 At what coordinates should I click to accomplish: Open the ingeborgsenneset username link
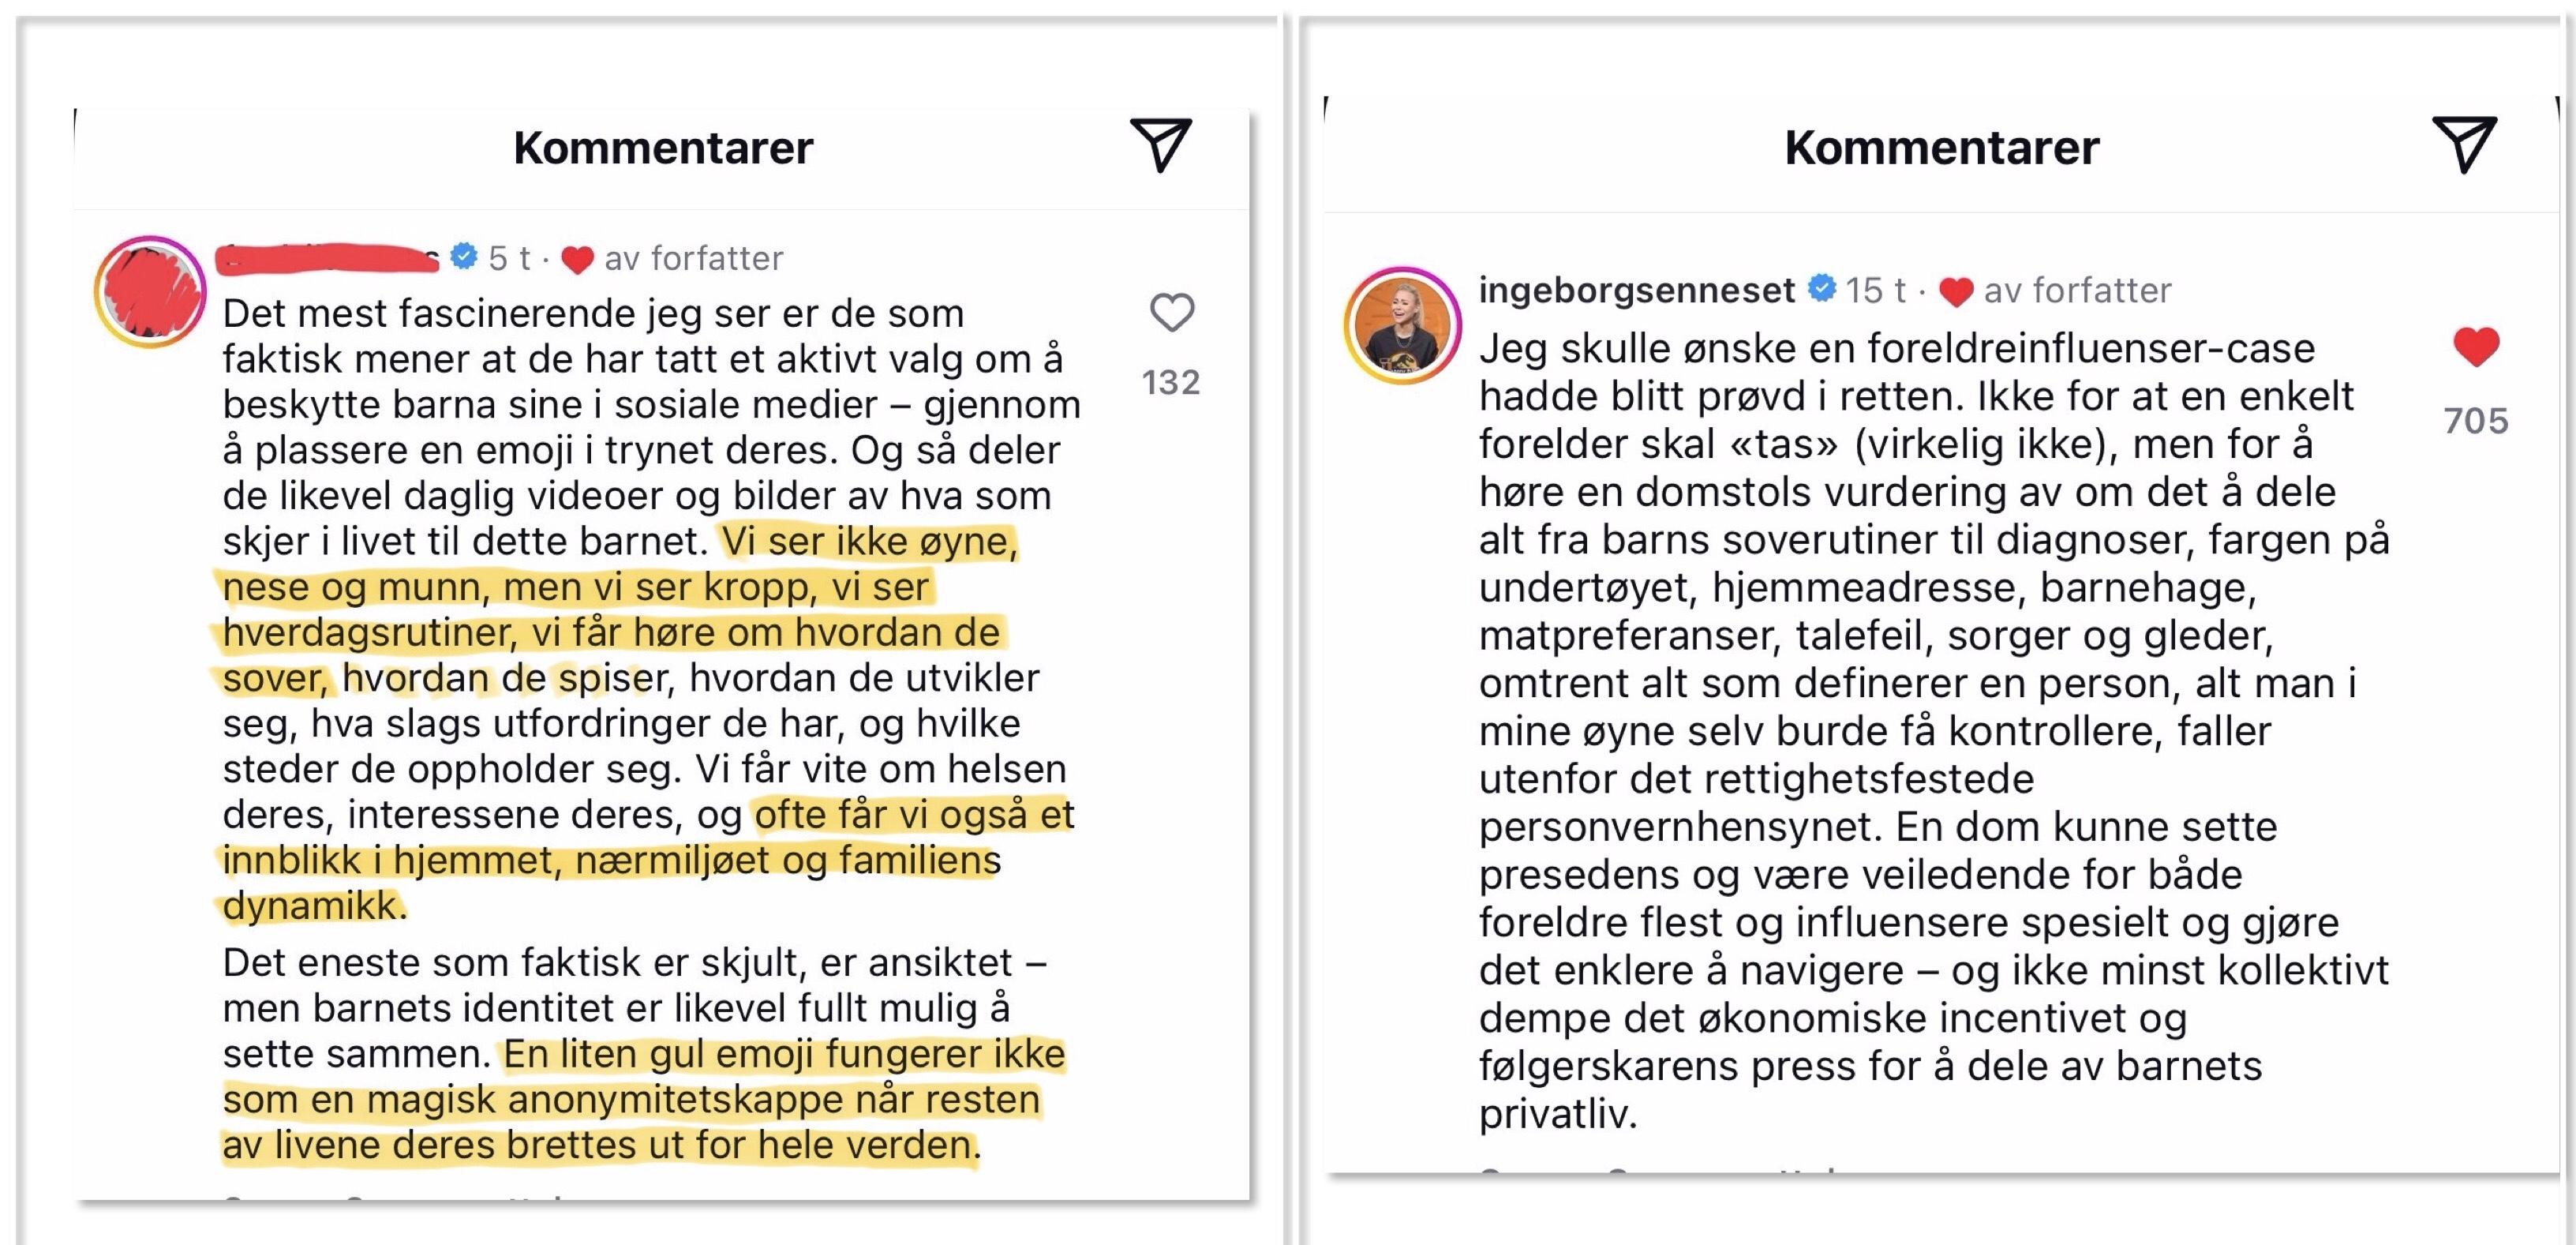click(1636, 290)
